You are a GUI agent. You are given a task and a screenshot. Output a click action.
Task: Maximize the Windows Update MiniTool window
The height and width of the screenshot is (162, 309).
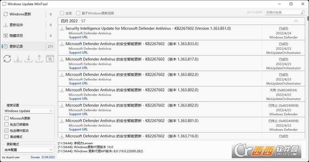coord(291,4)
